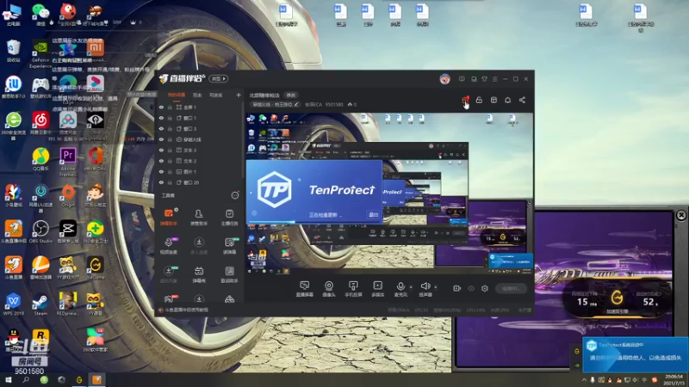Add a 摄像头 camera source

tap(329, 289)
